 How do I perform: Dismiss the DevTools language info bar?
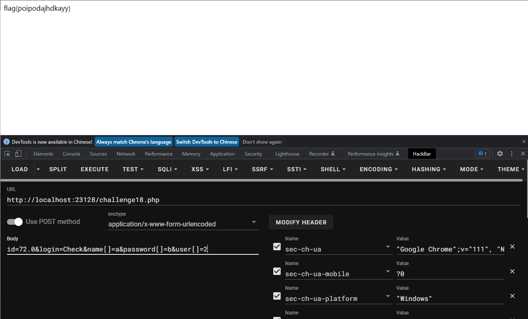point(524,141)
